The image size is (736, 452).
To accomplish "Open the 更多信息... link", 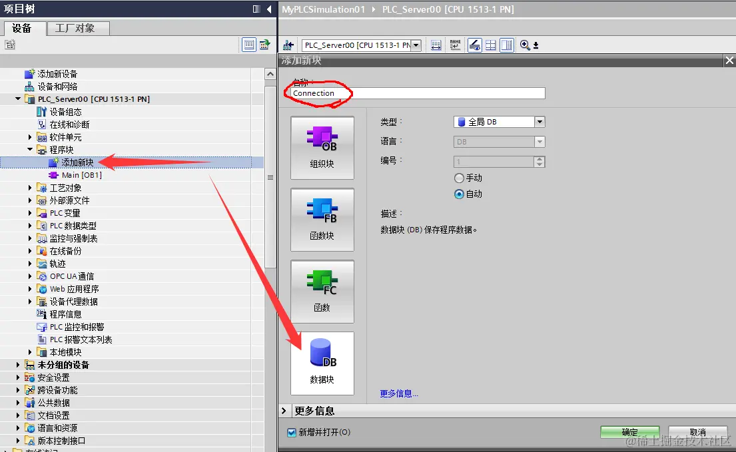I will (x=399, y=393).
